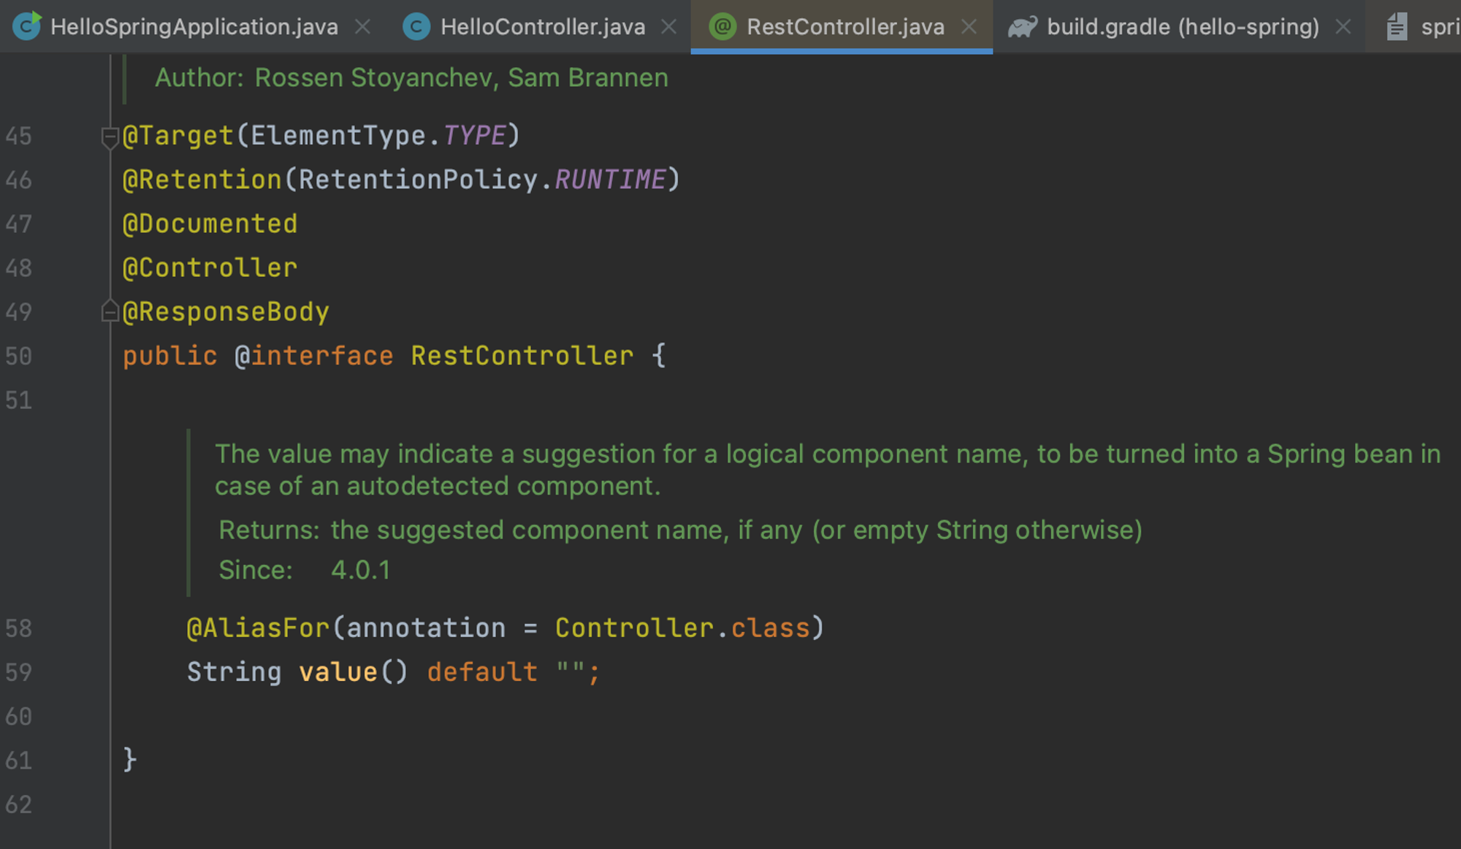
Task: Close the build.gradle tab
Action: coord(1343,27)
